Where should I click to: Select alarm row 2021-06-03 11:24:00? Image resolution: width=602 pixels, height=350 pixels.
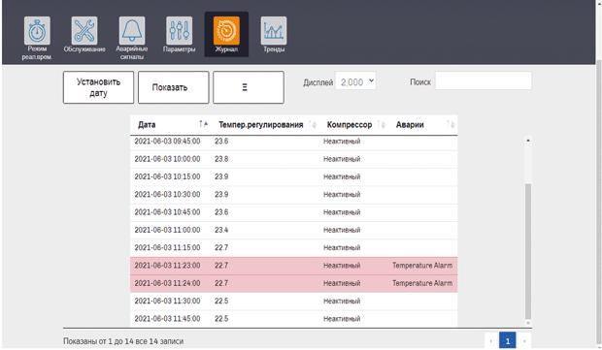click(x=293, y=283)
